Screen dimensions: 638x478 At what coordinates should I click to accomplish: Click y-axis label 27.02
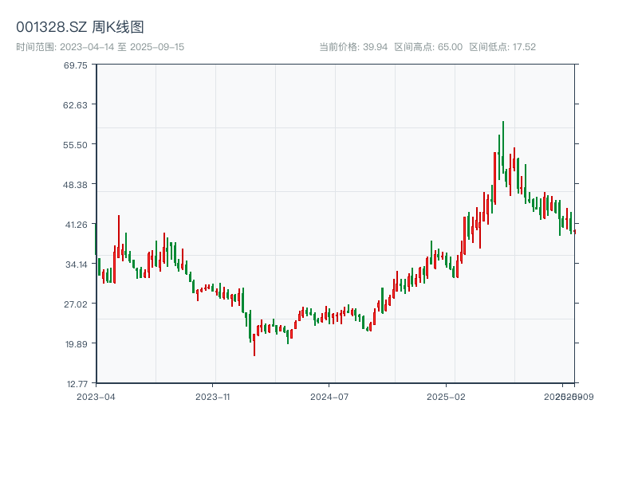pyautogui.click(x=75, y=304)
